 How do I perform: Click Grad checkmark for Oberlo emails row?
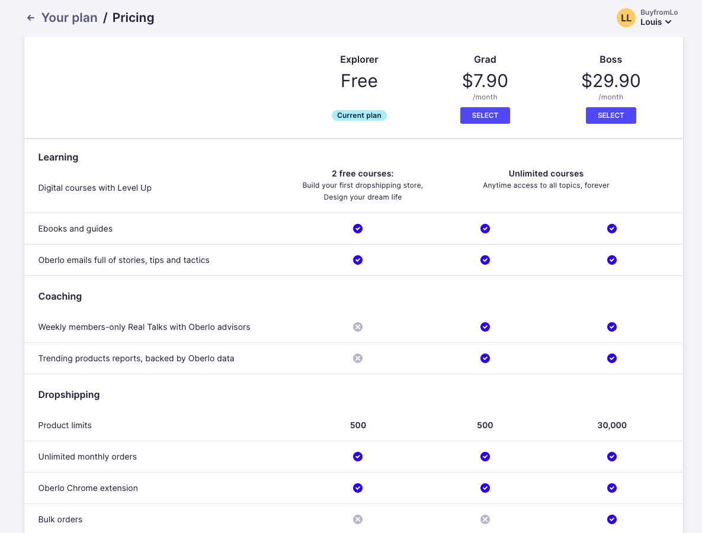click(485, 260)
